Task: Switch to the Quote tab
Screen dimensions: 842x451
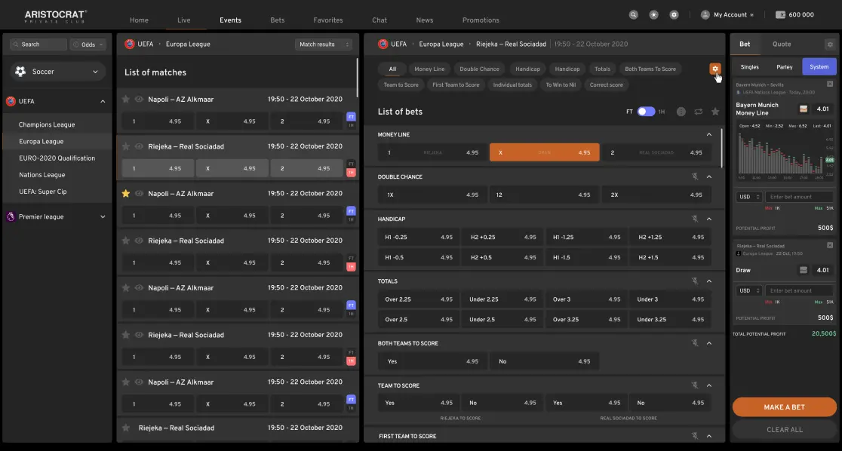Action: [x=782, y=44]
